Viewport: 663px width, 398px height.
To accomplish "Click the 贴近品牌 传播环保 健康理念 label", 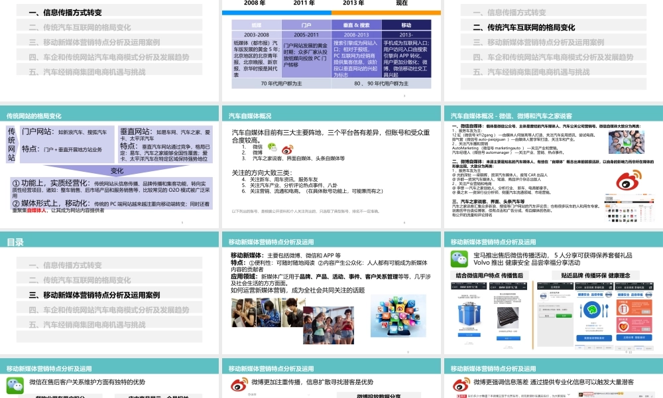I will (596, 275).
